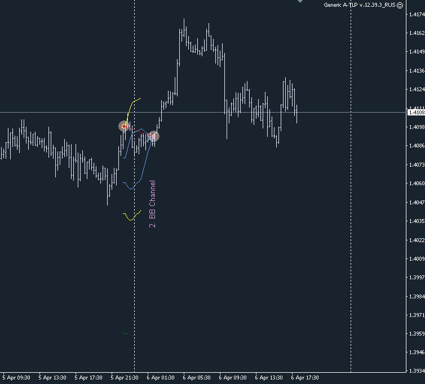Select the '2. BB Channel' vertical text label

tap(153, 204)
